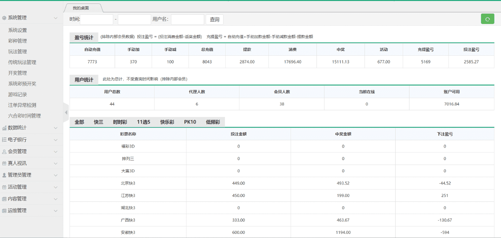Image resolution: width=501 pixels, height=238 pixels.
Task: Click the admin user icon beside 管理员管理
Action: [x=4, y=175]
